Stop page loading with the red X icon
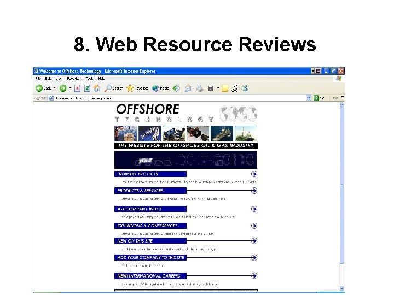 (77, 88)
